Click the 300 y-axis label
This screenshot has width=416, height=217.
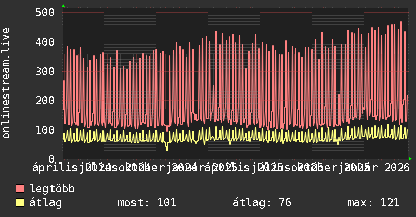coord(45,71)
